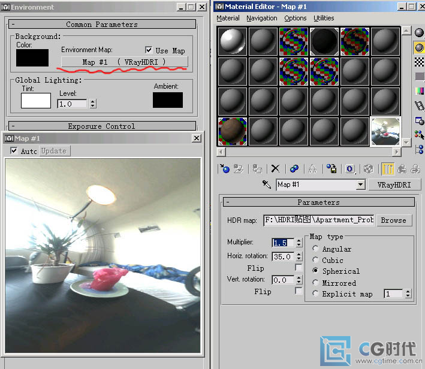Open Material/Map Navigator icon
425x369 pixels.
[419, 149]
